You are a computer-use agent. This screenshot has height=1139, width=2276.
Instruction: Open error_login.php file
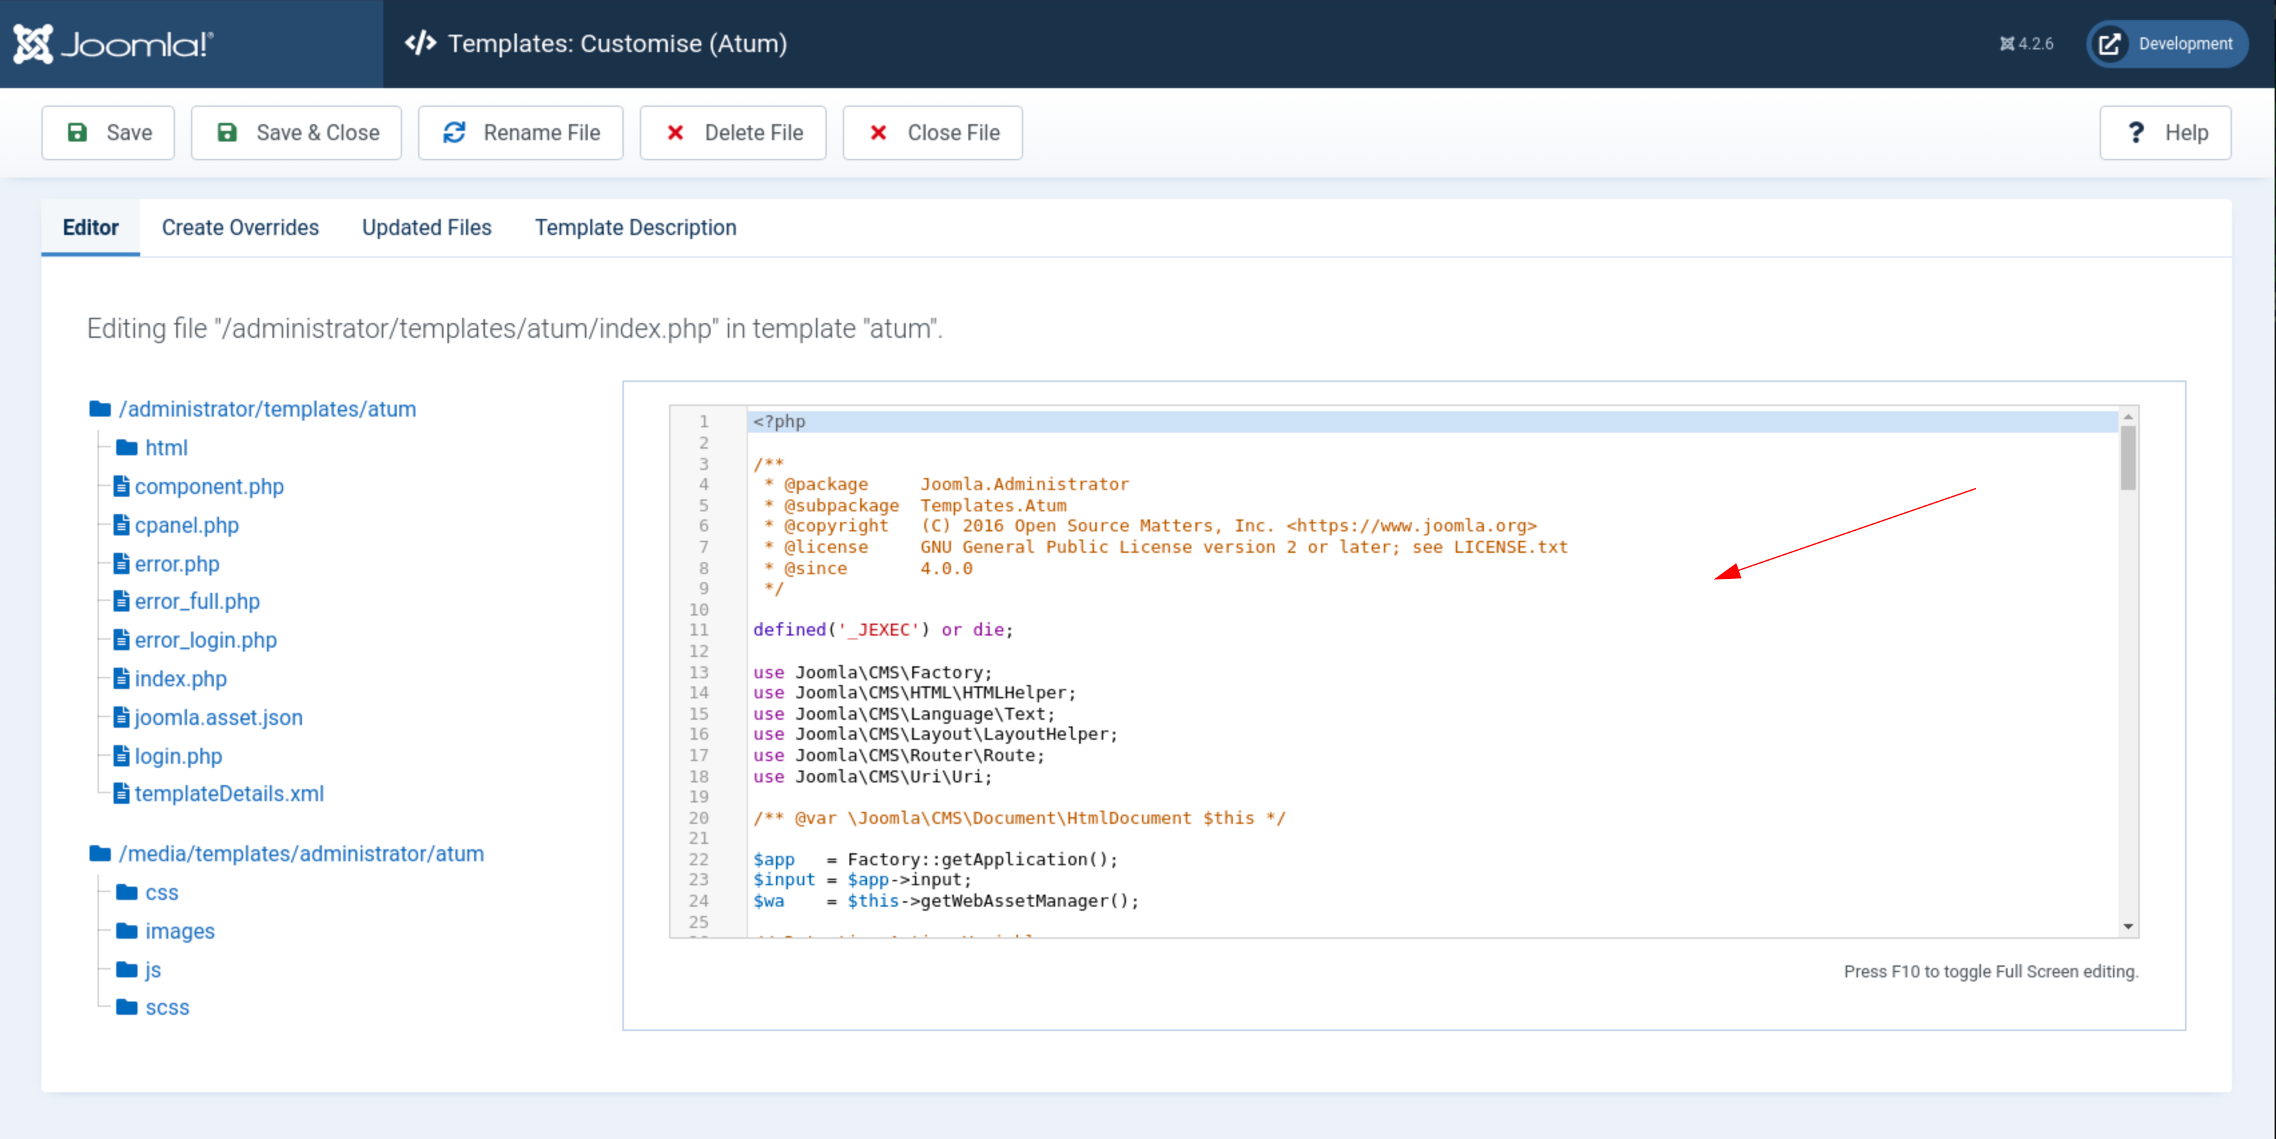pos(205,640)
